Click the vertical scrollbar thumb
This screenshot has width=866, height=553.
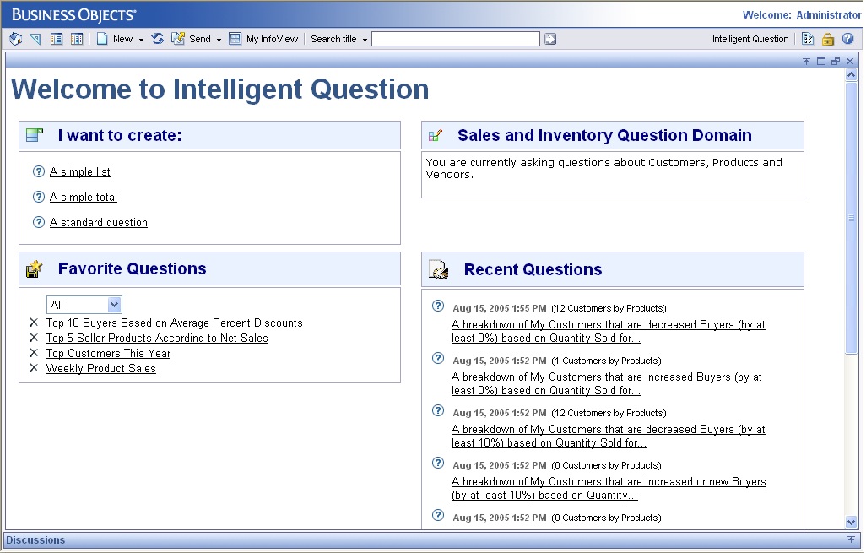click(851, 217)
